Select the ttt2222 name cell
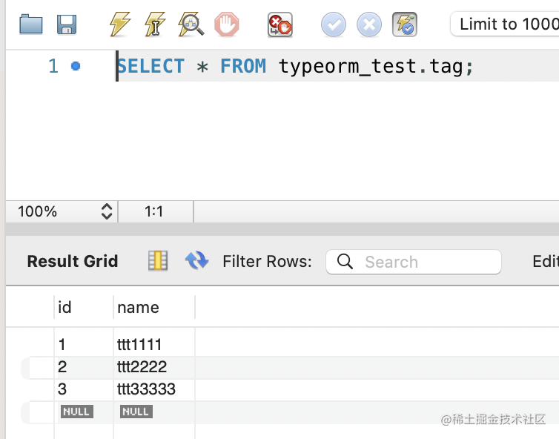This screenshot has width=559, height=439. 142,367
